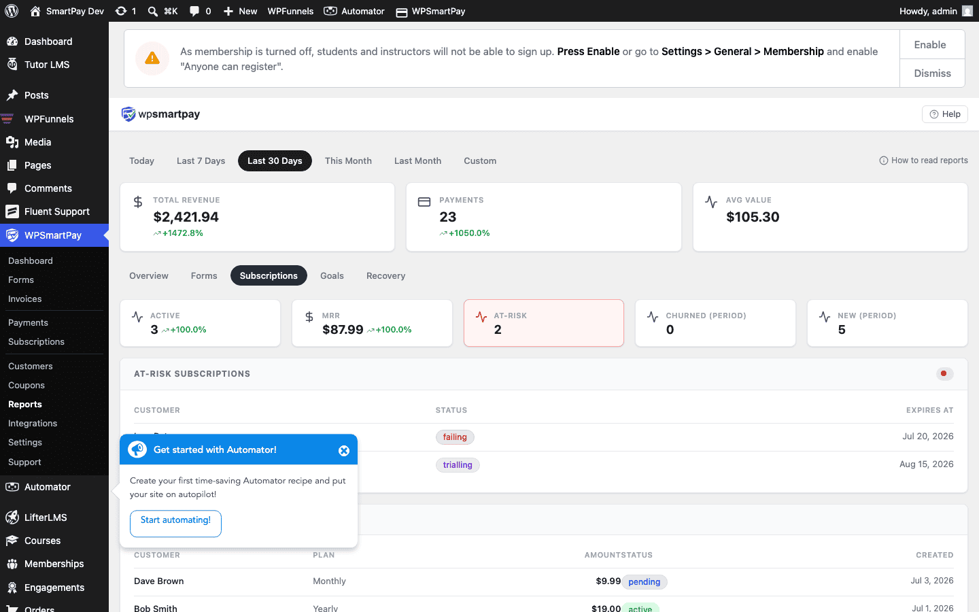
Task: Click the Memberships group icon
Action: click(x=12, y=564)
